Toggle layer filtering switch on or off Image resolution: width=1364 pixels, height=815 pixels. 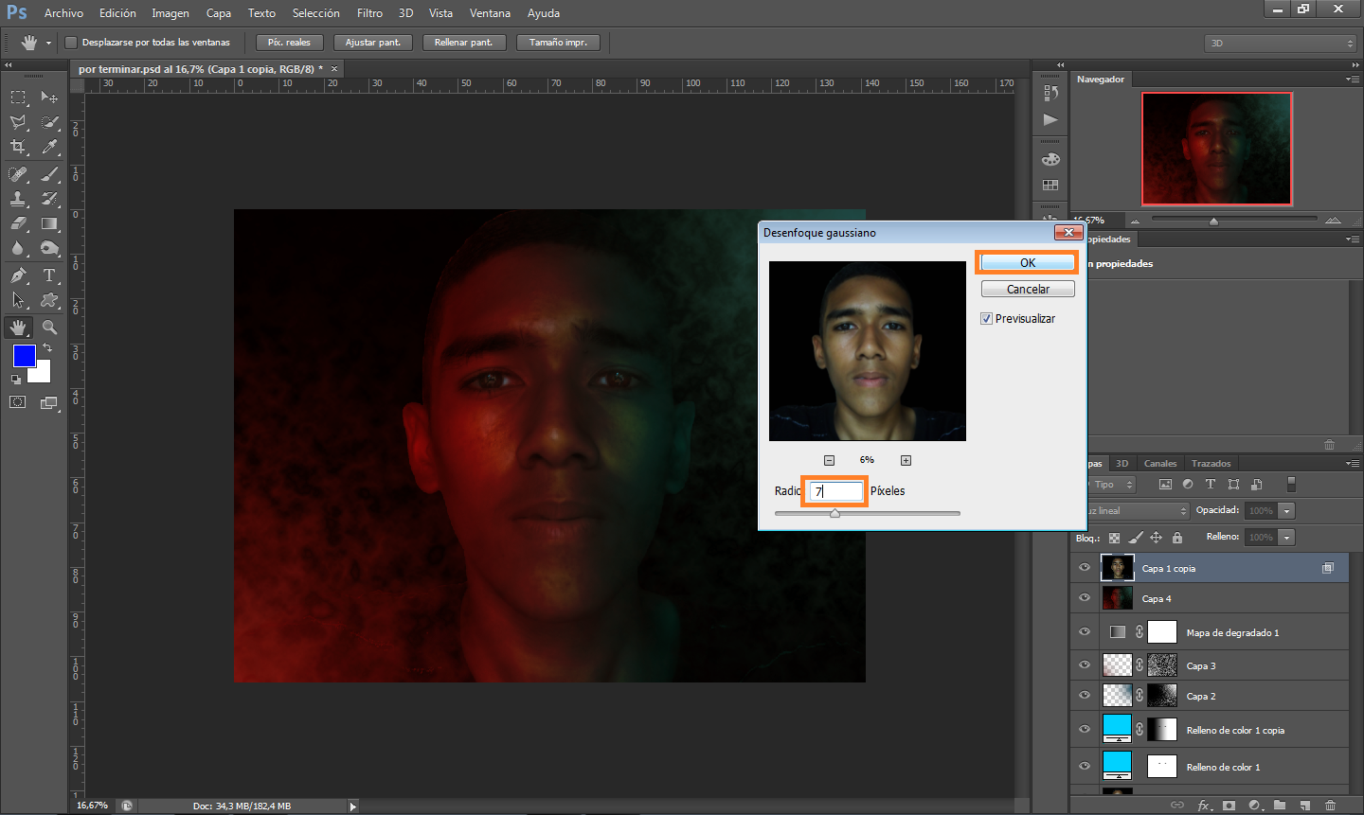(x=1291, y=484)
